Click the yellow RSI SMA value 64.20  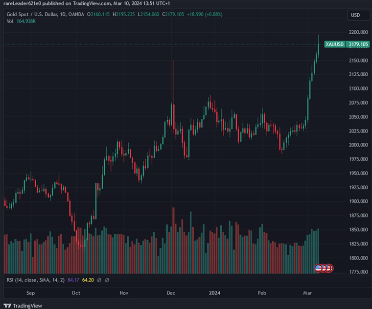(88, 280)
